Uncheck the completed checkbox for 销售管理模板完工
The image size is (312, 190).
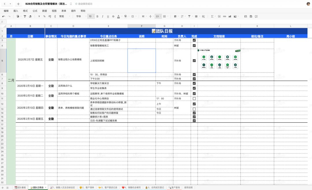point(194,45)
